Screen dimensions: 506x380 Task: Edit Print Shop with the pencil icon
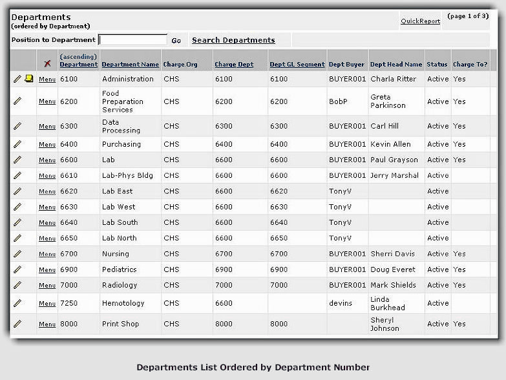[17, 324]
